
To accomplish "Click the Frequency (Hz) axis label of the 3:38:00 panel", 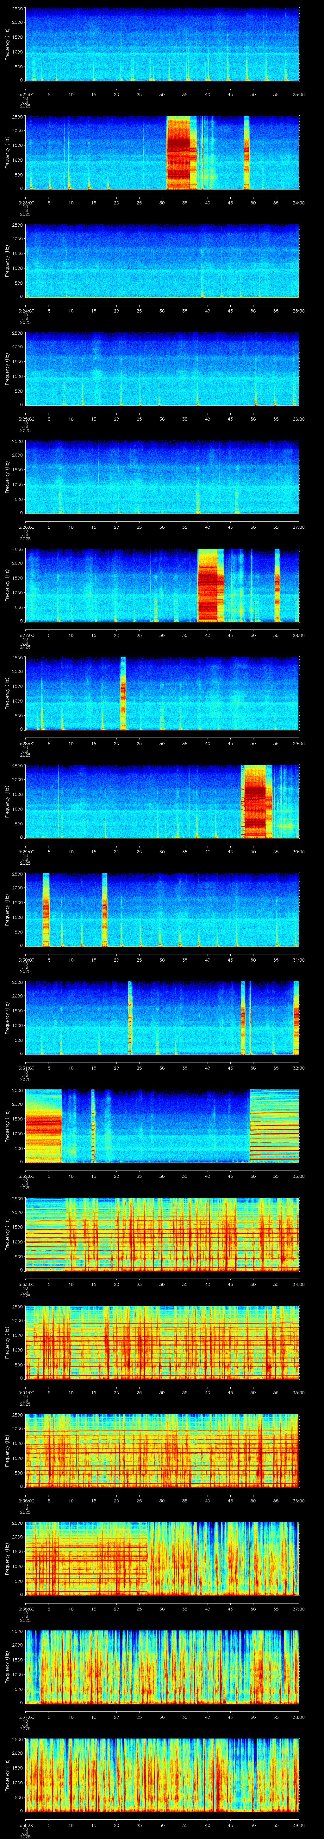I will pos(7,1775).
